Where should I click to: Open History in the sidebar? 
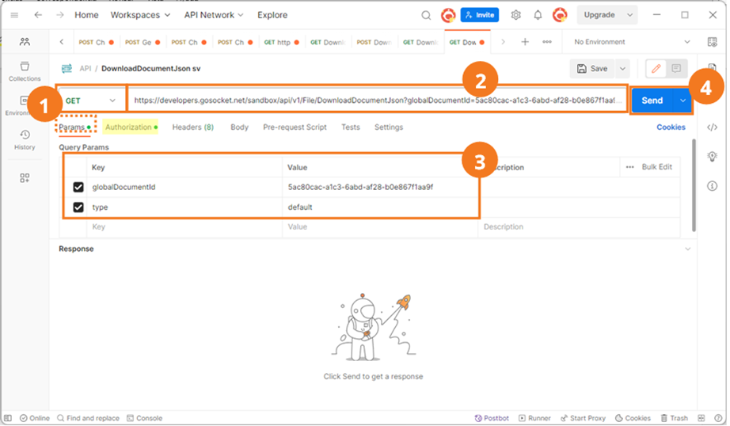25,139
